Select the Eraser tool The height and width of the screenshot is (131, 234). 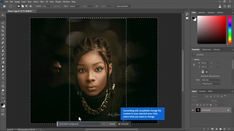pyautogui.click(x=3, y=59)
